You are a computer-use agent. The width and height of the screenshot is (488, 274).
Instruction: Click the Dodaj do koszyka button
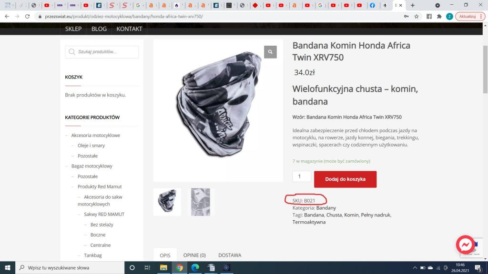point(345,179)
